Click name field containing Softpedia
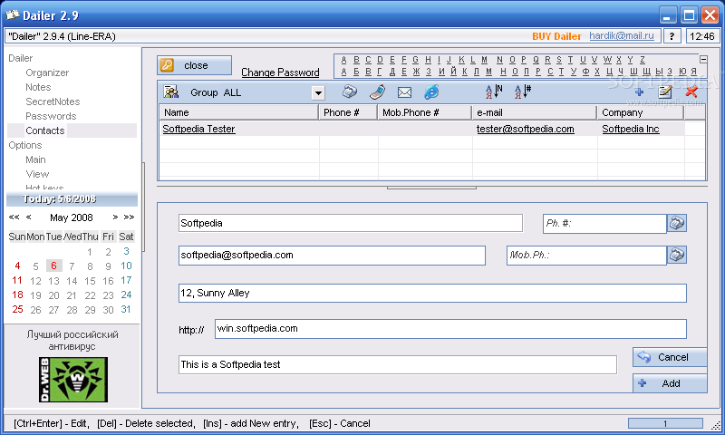The image size is (725, 435). point(351,223)
